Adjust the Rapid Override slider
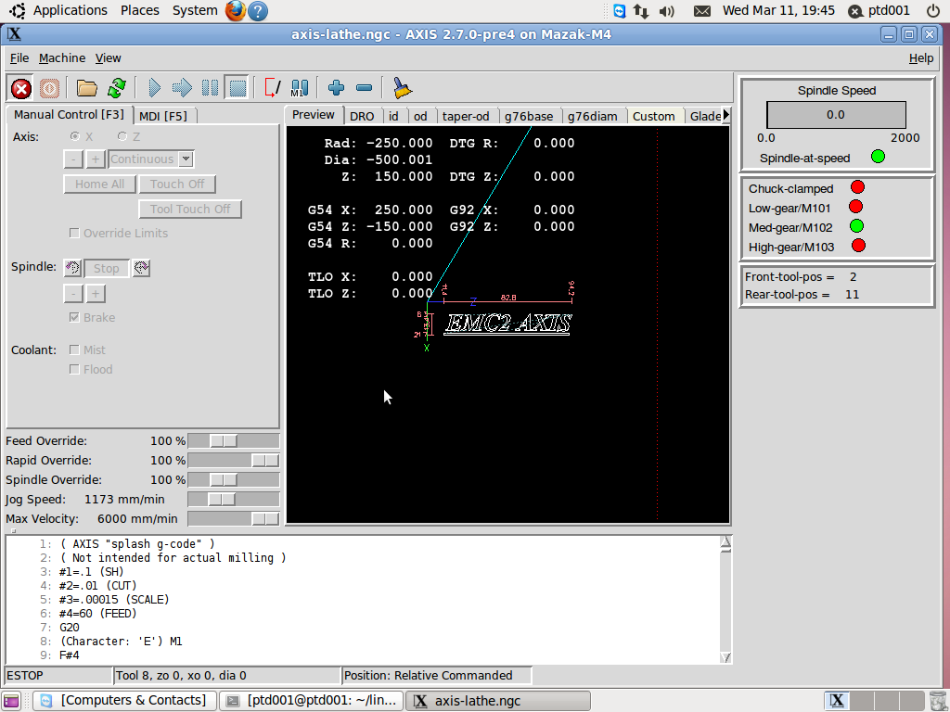This screenshot has width=950, height=712. click(x=264, y=461)
